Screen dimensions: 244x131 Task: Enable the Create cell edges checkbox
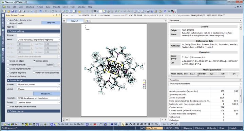click(x=8, y=61)
